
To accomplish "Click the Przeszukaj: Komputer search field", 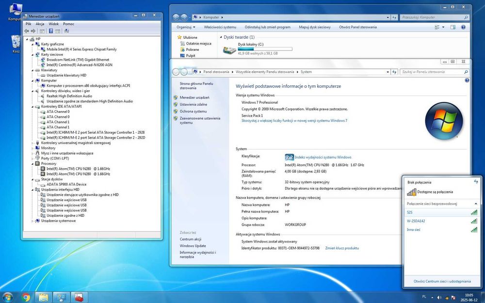I will (x=434, y=17).
